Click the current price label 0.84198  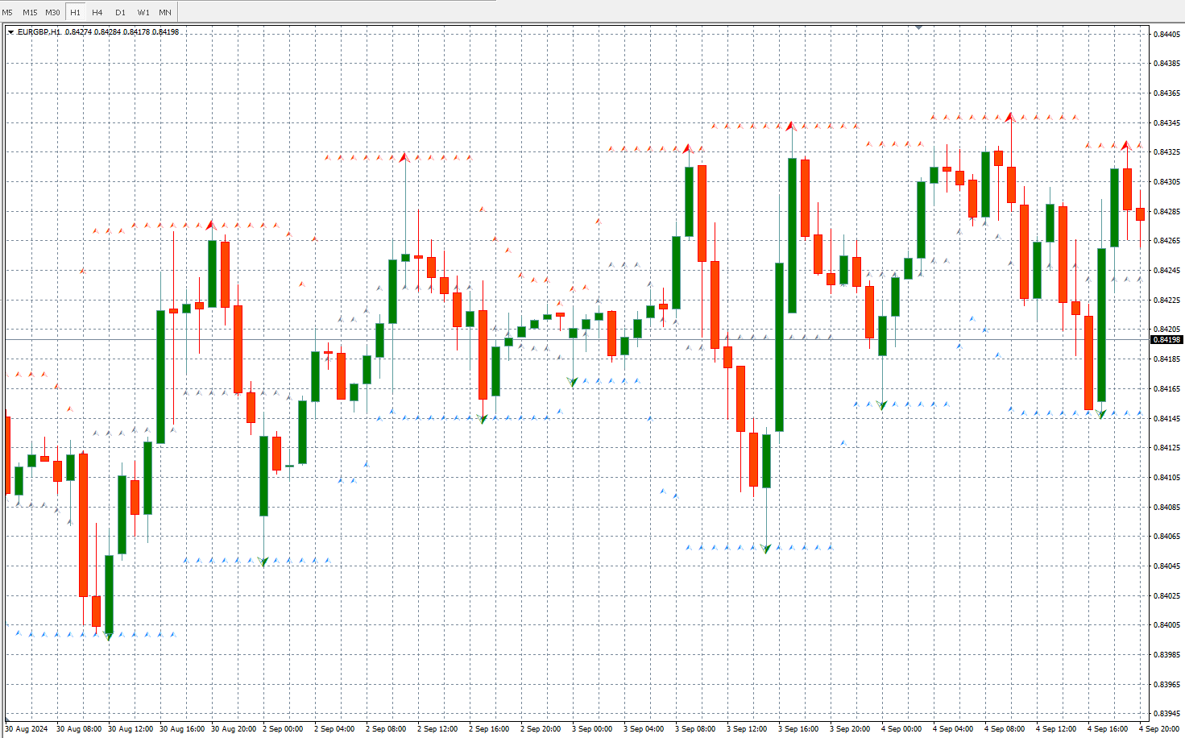pyautogui.click(x=1166, y=340)
